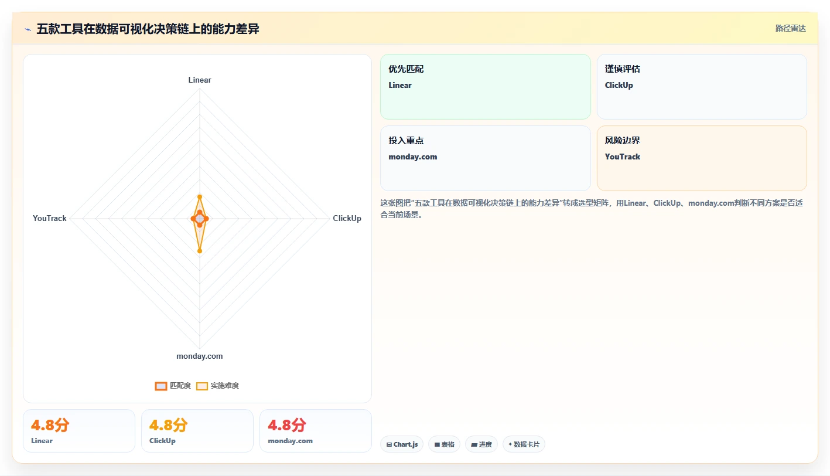
Task: Click the Linear axis label on radar
Action: 200,80
